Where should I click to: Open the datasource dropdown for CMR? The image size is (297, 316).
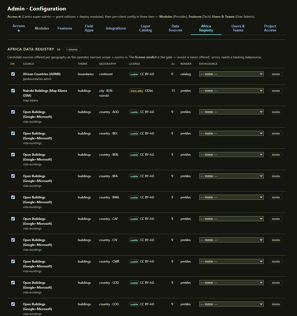231,261
